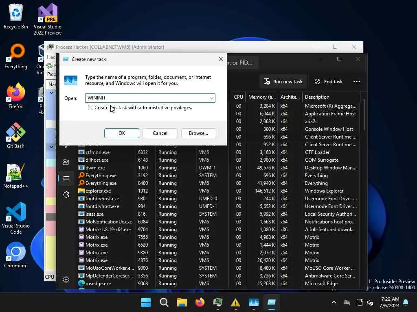417x312 pixels.
Task: Click Run new task button
Action: (283, 81)
